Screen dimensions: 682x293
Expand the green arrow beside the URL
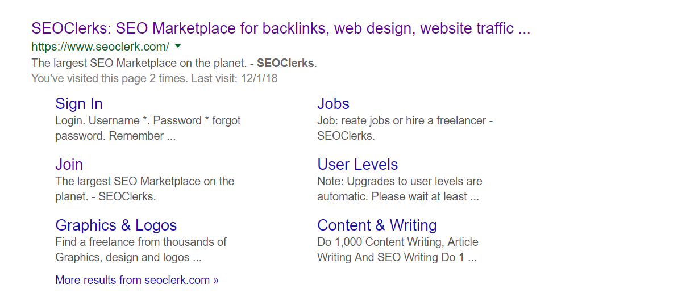click(178, 45)
